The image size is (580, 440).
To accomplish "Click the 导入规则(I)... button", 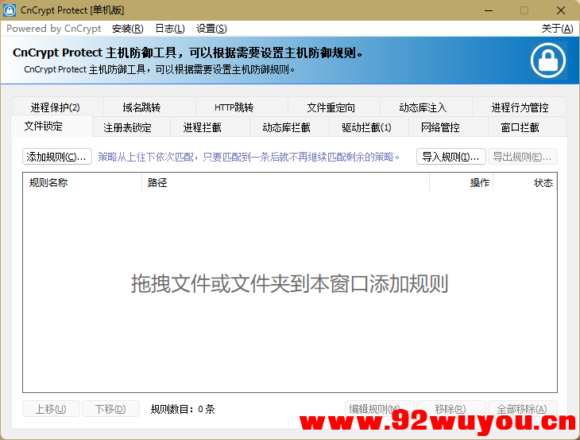I will tap(450, 157).
